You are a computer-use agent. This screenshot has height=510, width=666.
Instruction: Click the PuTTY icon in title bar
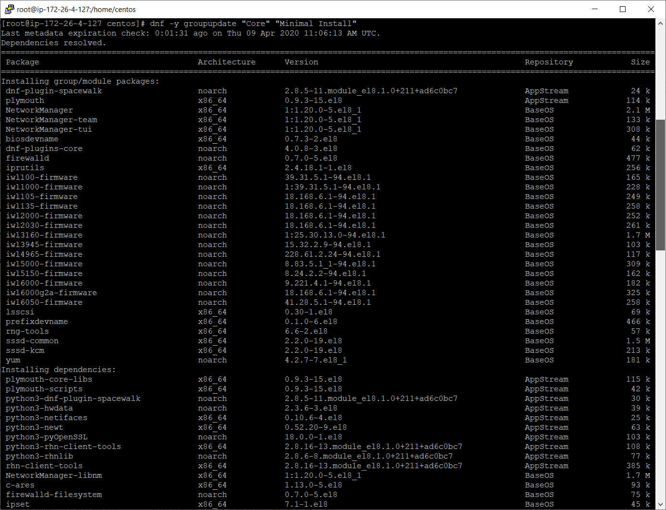[9, 9]
